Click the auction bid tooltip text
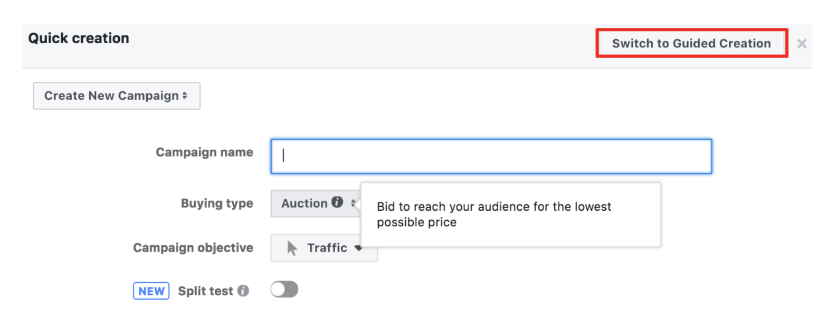The image size is (838, 309). point(493,214)
